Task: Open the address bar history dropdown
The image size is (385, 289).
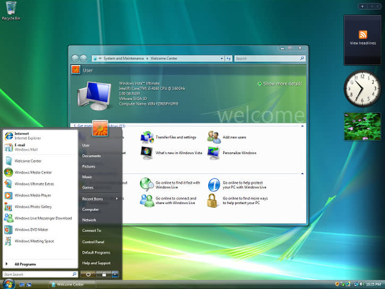Action: (x=222, y=58)
